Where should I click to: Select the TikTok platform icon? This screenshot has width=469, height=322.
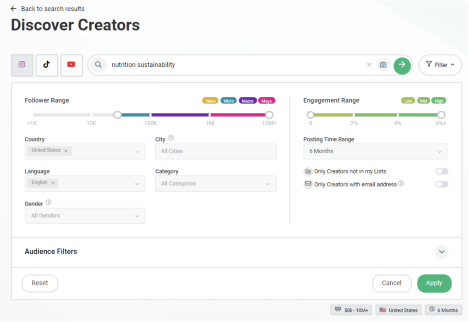47,65
